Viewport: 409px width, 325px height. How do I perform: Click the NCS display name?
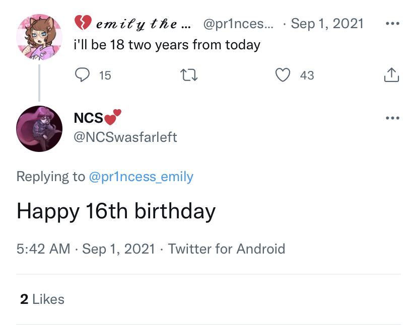click(x=89, y=118)
